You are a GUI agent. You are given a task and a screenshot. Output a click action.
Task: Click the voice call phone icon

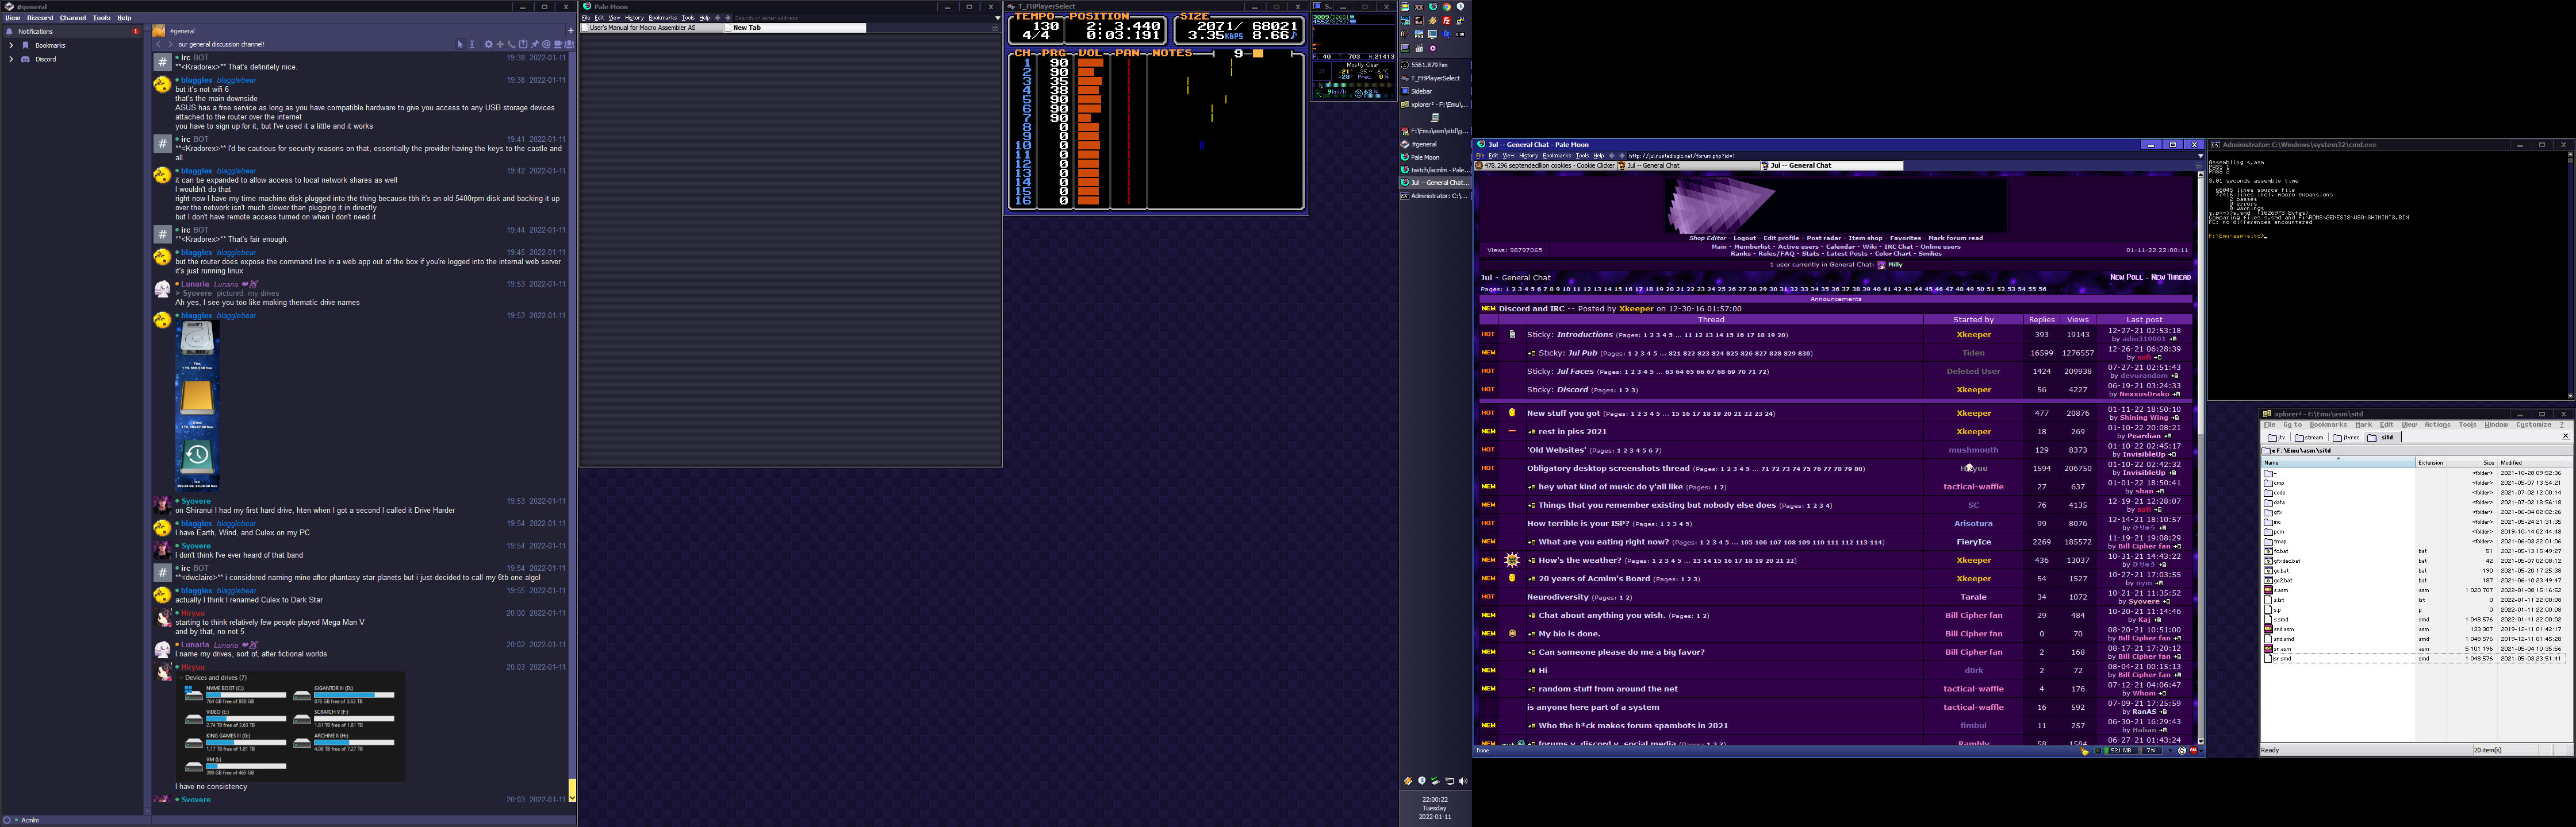tap(512, 45)
